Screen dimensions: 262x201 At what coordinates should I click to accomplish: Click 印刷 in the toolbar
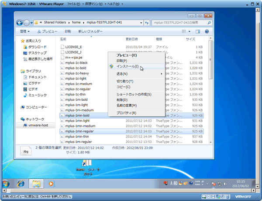68,31
